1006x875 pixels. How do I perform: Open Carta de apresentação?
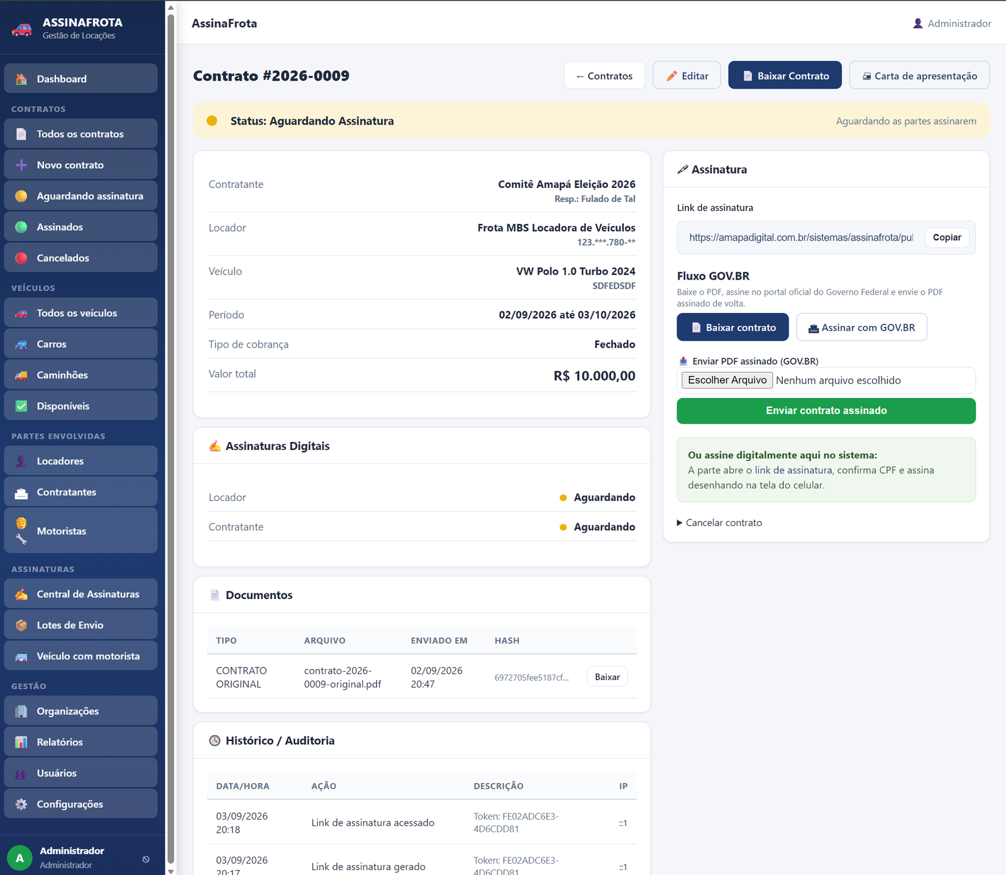point(919,75)
